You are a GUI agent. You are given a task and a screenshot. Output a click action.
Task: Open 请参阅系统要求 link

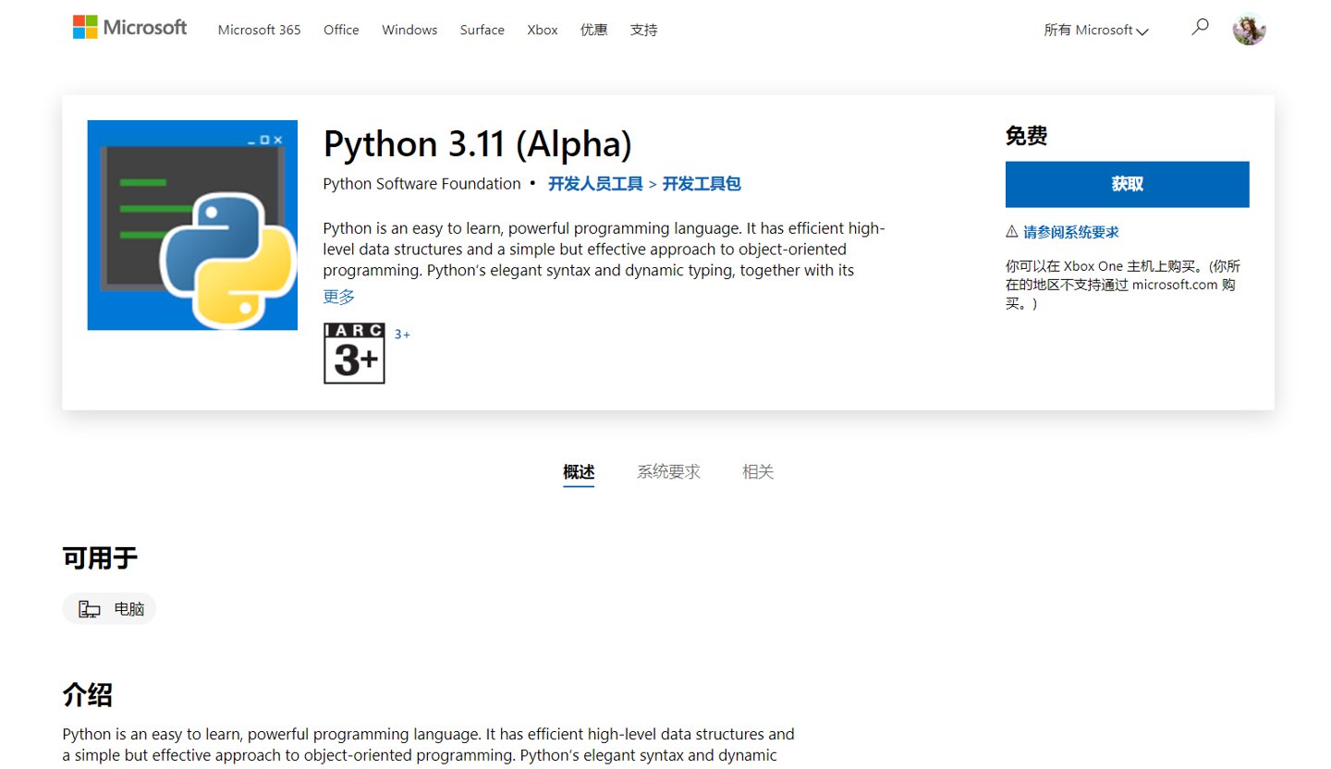pyautogui.click(x=1071, y=232)
